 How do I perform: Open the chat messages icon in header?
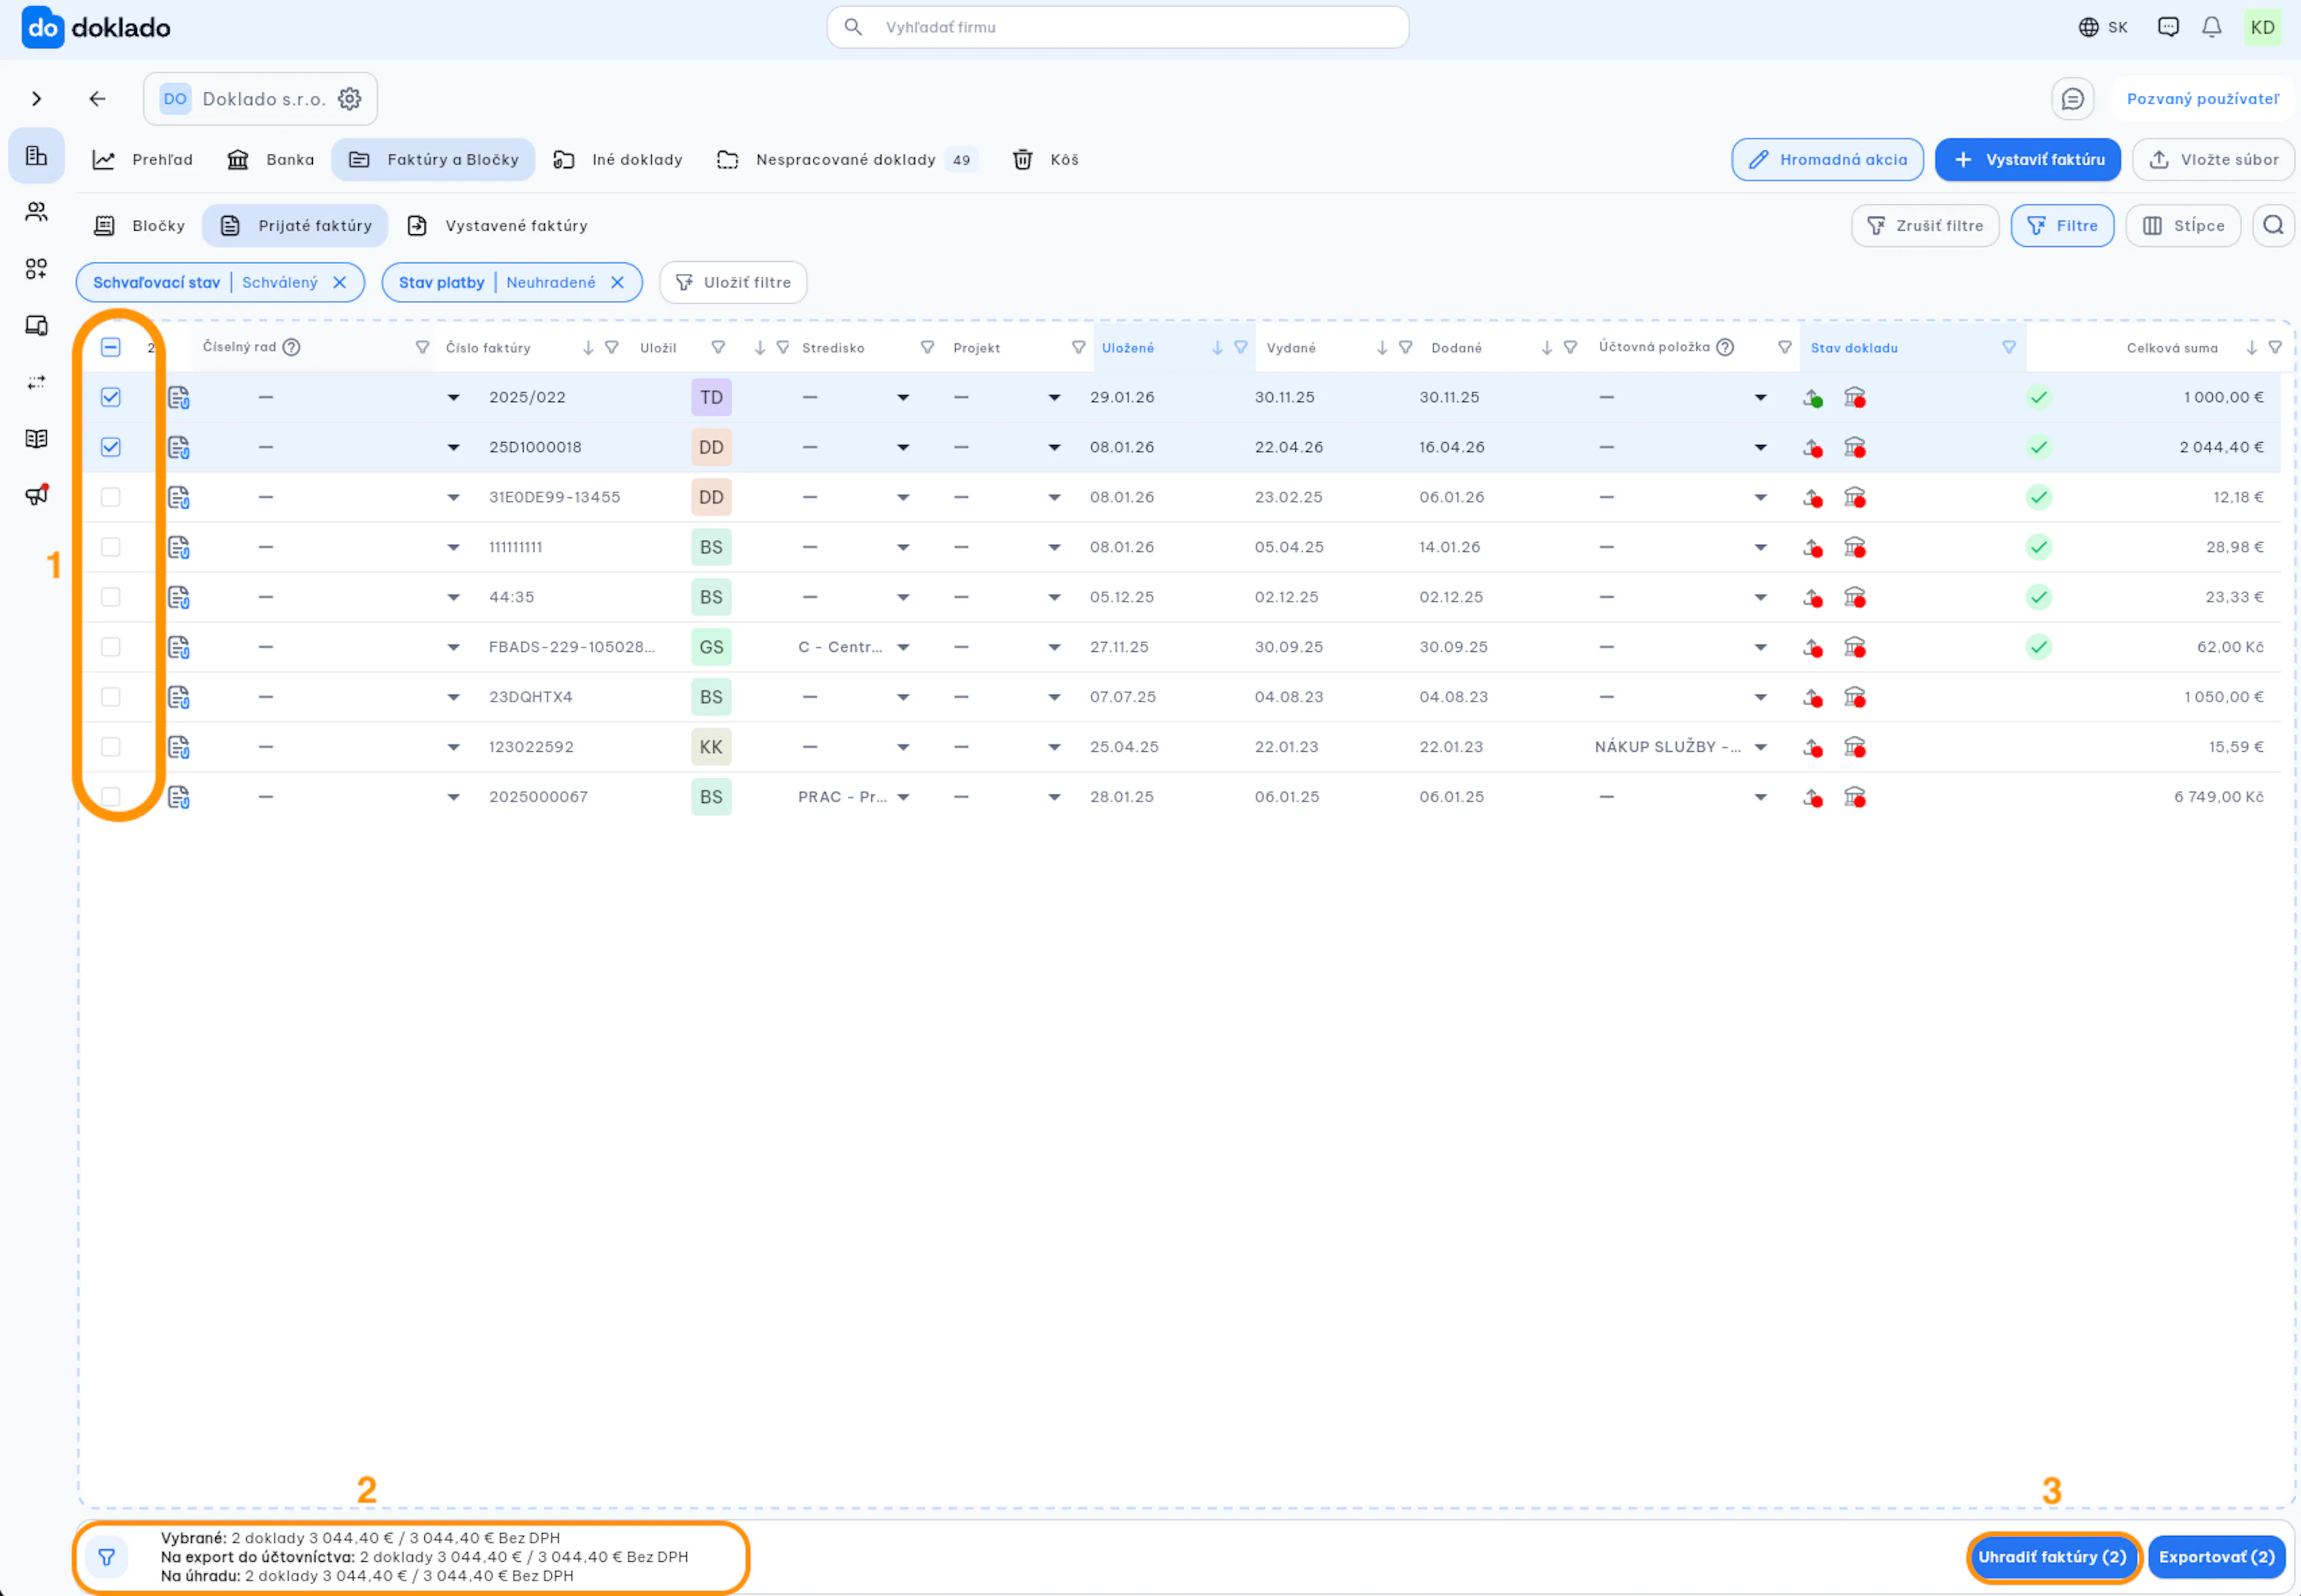(x=2167, y=27)
